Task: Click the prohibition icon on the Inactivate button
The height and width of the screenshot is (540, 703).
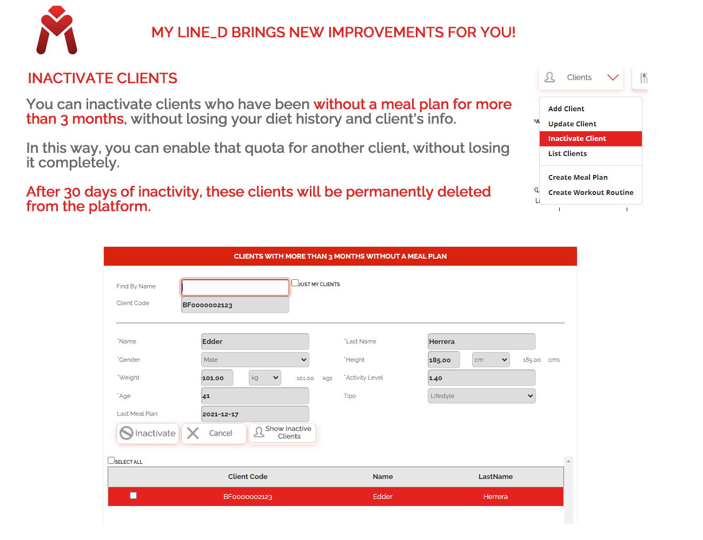Action: coord(127,433)
